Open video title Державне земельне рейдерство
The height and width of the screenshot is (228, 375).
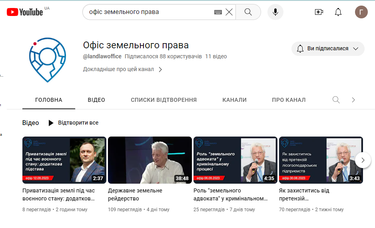135,194
